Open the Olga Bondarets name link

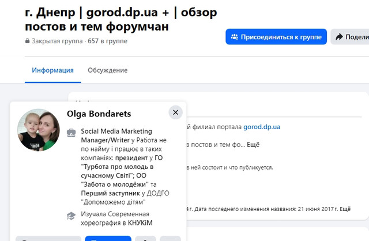pyautogui.click(x=99, y=114)
